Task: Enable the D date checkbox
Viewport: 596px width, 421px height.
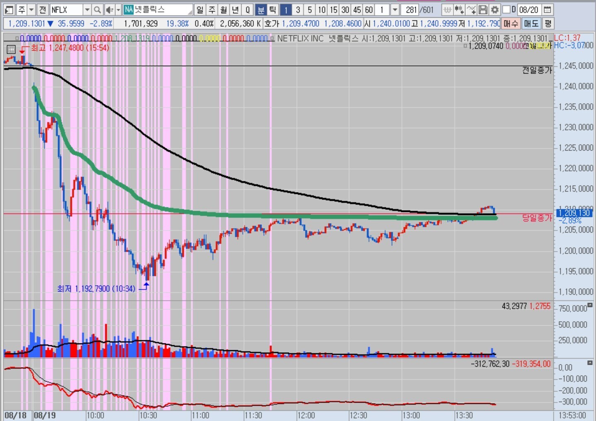Action: pos(506,10)
